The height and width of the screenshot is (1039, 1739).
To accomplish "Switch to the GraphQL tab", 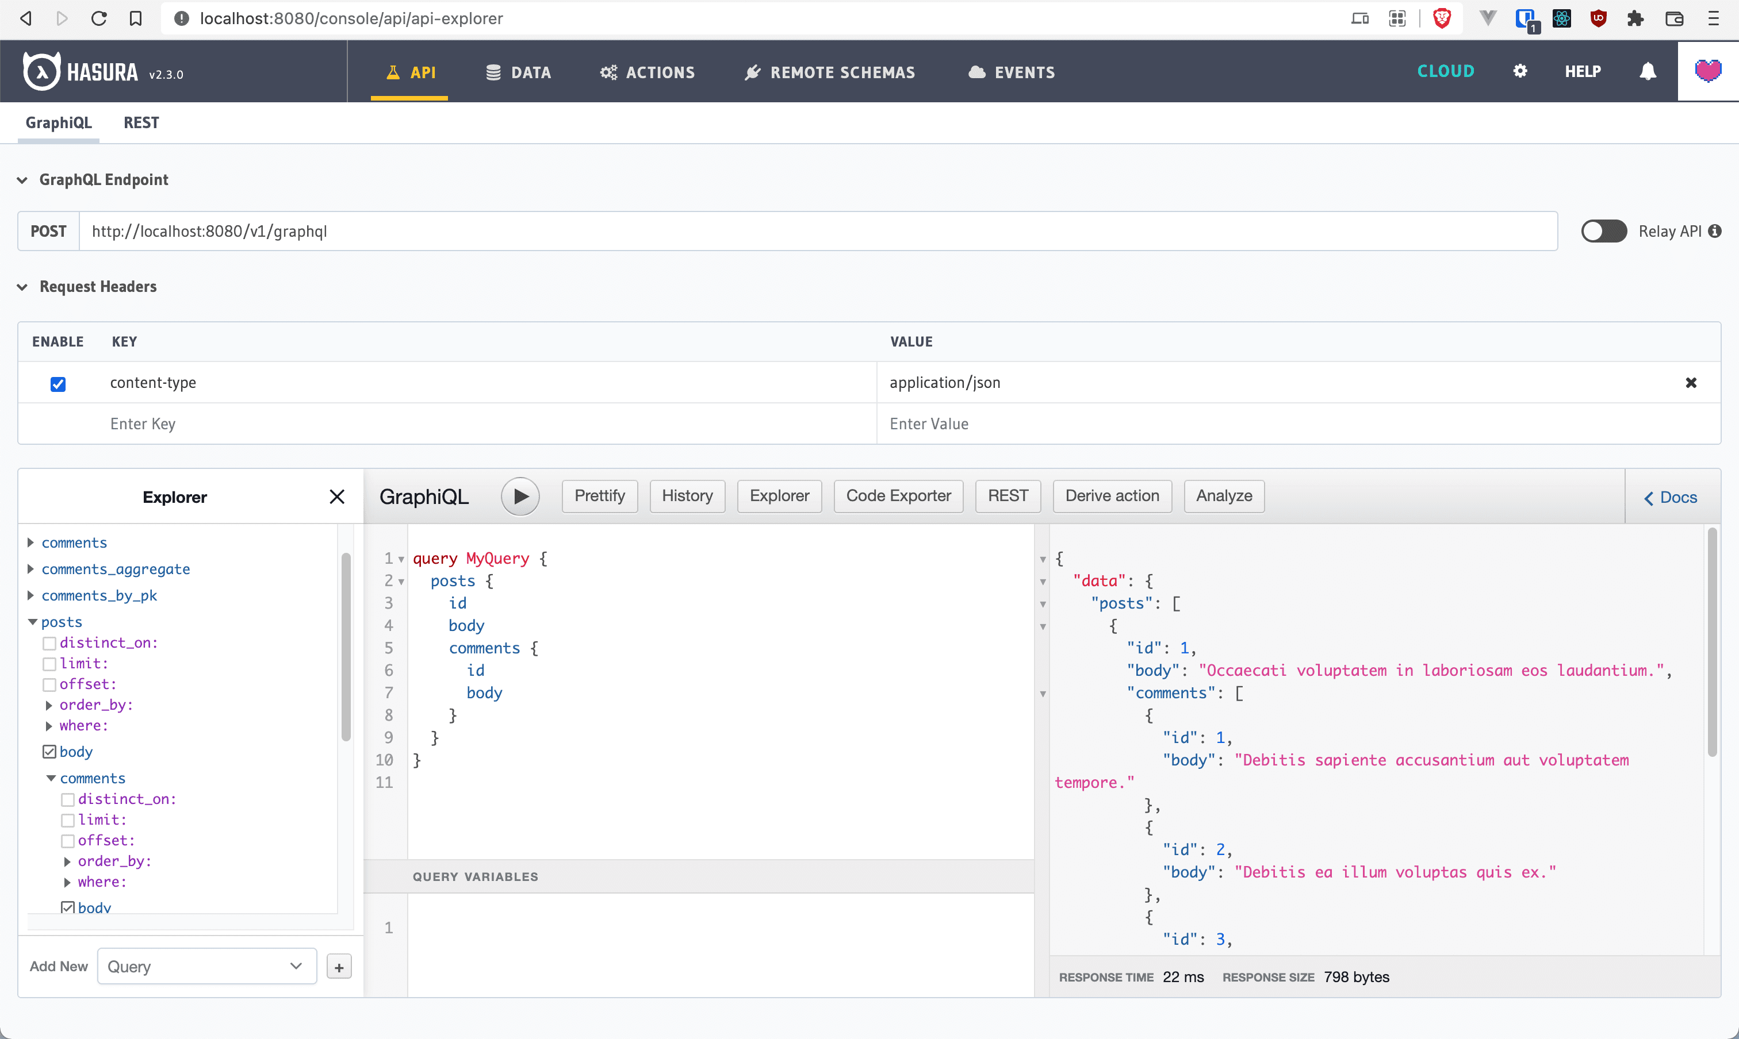I will (58, 122).
